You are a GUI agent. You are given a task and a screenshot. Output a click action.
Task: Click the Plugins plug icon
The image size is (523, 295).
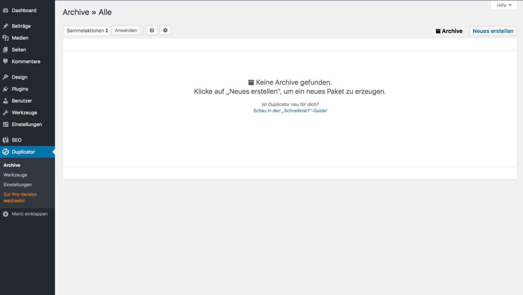click(6, 89)
